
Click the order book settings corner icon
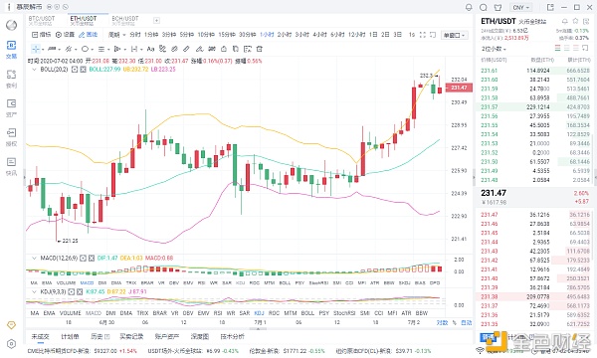[x=585, y=48]
